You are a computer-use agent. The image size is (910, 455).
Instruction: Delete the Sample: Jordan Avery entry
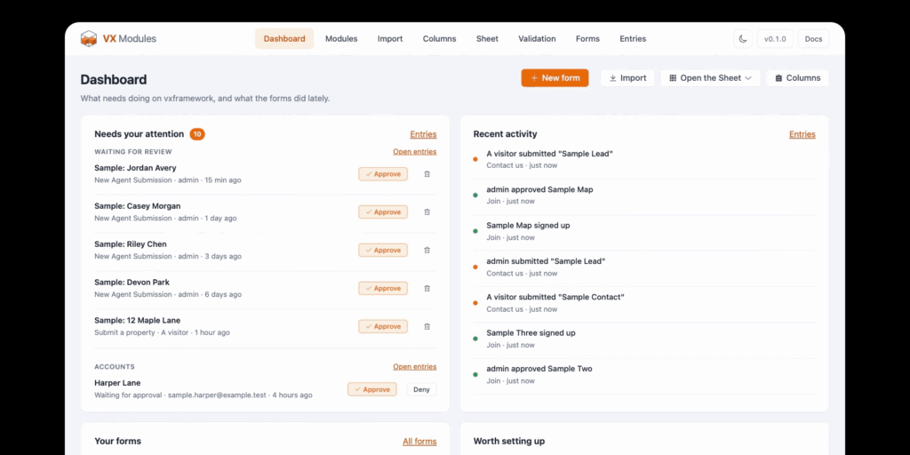pos(427,174)
